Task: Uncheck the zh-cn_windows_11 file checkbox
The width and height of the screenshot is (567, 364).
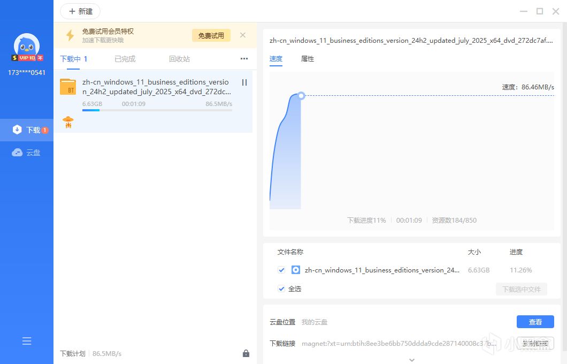Action: [281, 270]
